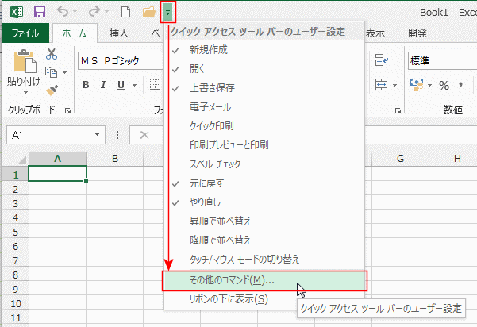Click the Undo arrow icon
This screenshot has width=477, height=327.
(63, 12)
